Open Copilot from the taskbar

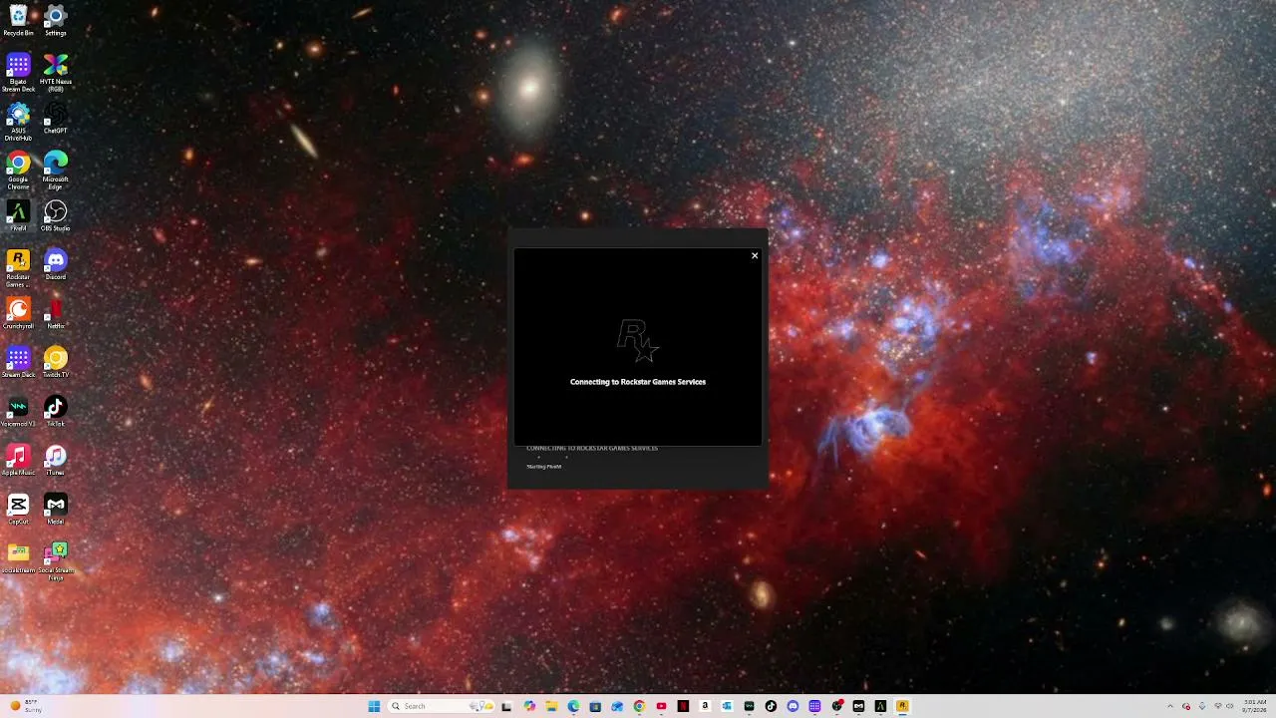(529, 706)
